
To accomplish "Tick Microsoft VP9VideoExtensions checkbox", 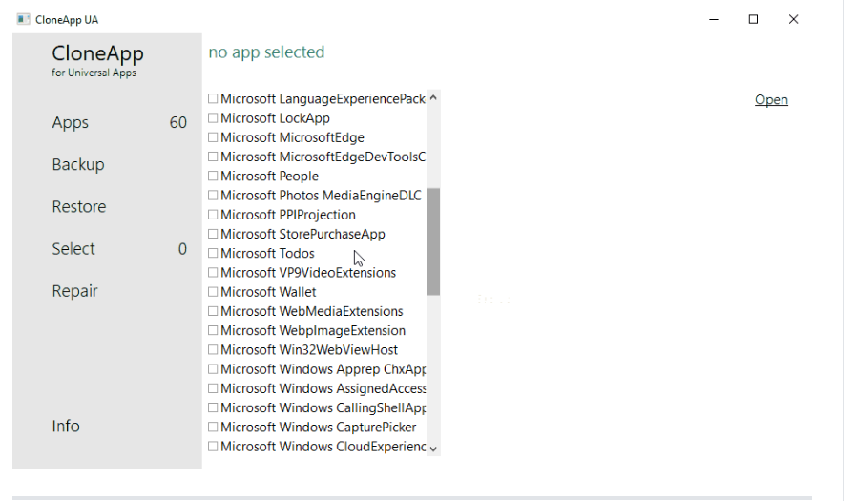I will click(213, 273).
